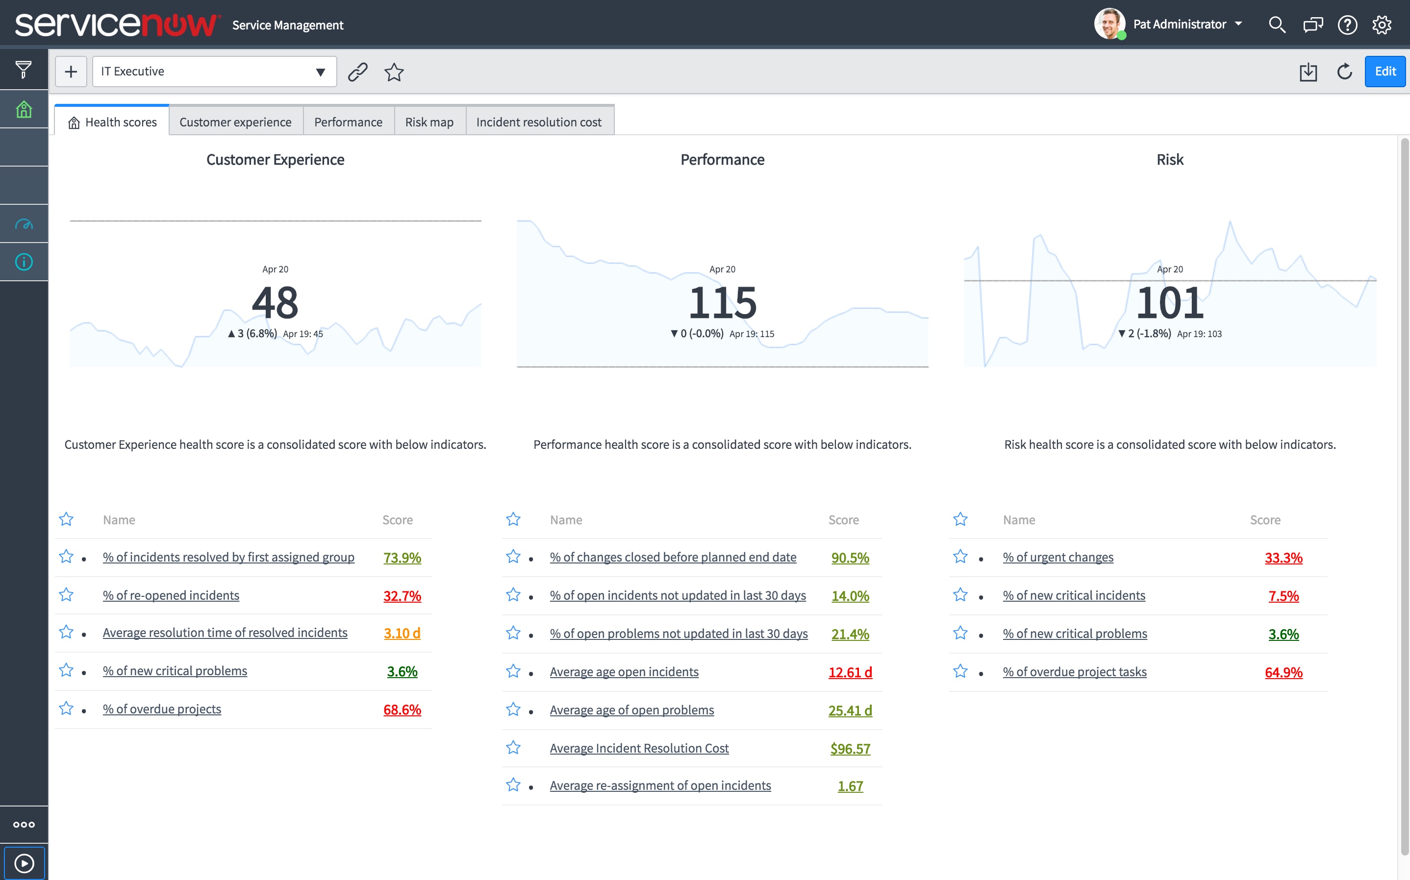The width and height of the screenshot is (1410, 880).
Task: Switch to the Risk map tab
Action: pyautogui.click(x=429, y=122)
